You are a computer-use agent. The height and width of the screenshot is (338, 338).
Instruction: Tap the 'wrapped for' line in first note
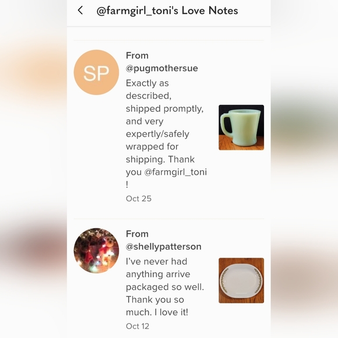tap(152, 147)
